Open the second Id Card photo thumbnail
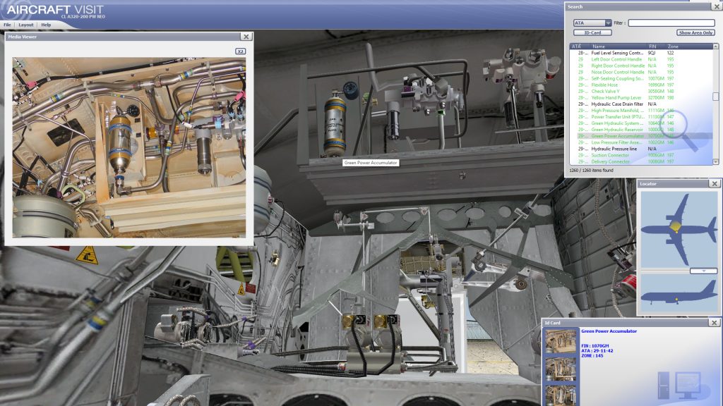Screen dimensions: 723x406 [x=561, y=369]
